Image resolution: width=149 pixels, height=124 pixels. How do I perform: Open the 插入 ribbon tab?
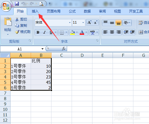click(35, 11)
